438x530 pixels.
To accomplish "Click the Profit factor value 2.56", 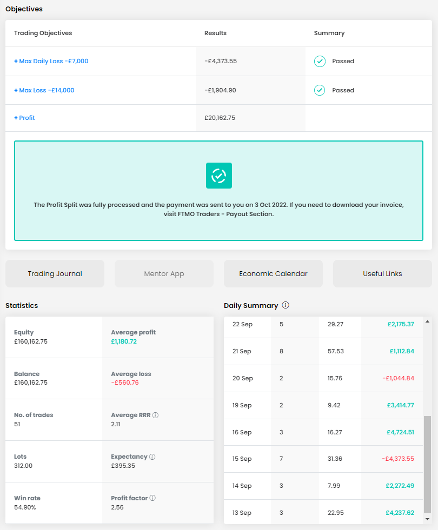I will pos(117,507).
